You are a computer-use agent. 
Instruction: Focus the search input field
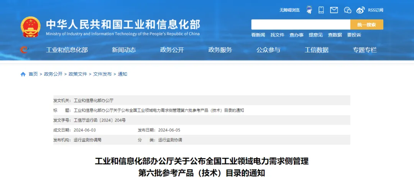301,24
